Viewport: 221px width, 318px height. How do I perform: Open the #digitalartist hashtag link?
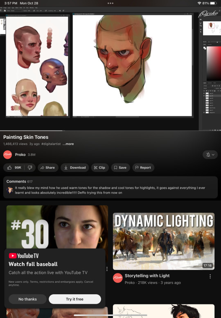tap(51, 144)
